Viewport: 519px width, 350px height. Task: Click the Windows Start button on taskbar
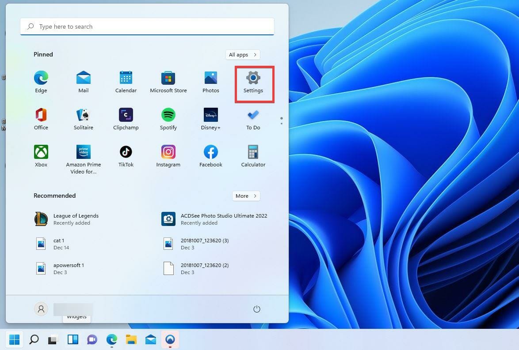[14, 339]
